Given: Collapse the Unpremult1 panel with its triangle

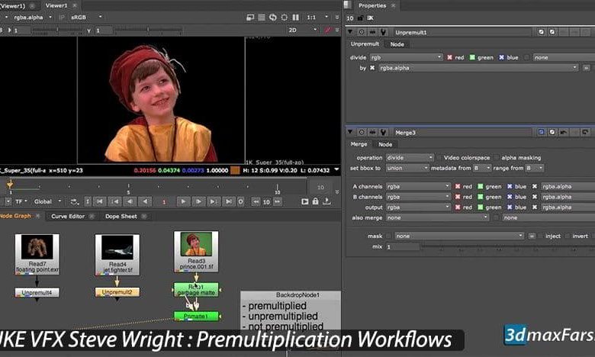Looking at the screenshot, I should pos(351,32).
